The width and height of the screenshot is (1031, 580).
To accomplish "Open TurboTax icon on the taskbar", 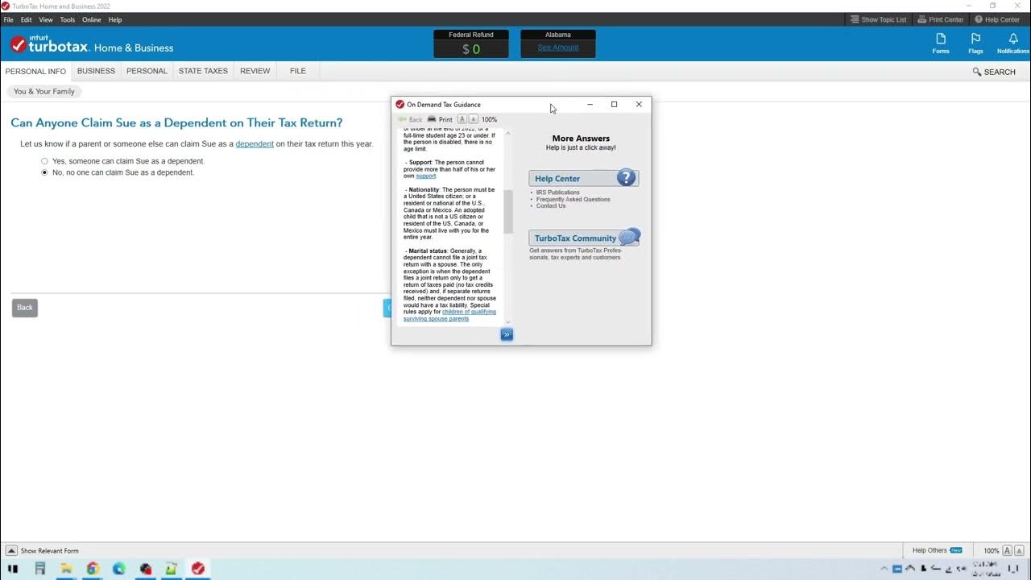I will [x=198, y=569].
